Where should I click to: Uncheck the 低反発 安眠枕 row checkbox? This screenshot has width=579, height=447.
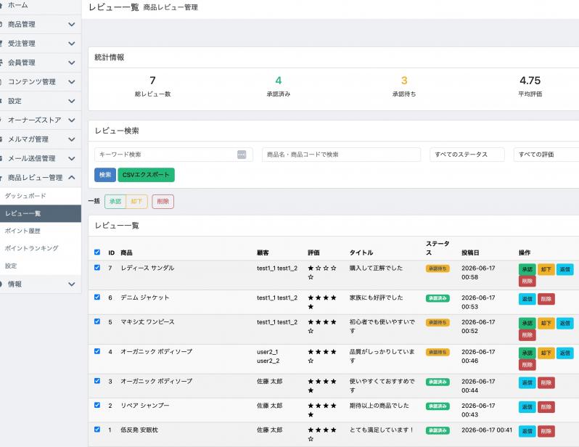click(x=97, y=430)
